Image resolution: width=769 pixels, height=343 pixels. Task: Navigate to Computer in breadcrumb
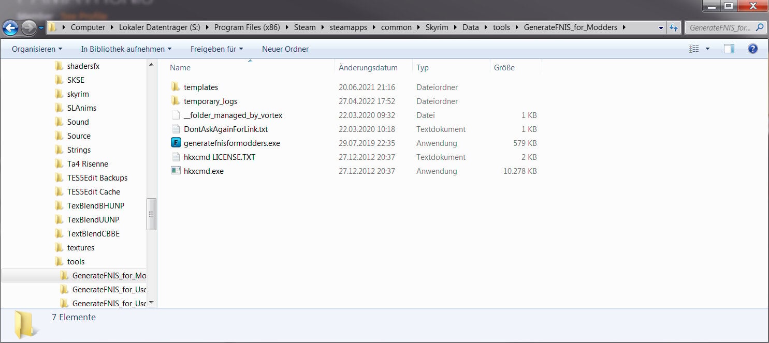(x=88, y=27)
